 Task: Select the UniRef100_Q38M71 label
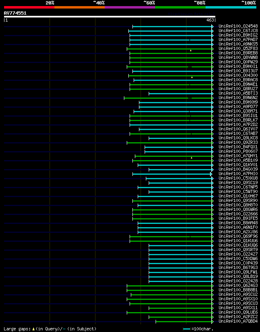(238, 111)
